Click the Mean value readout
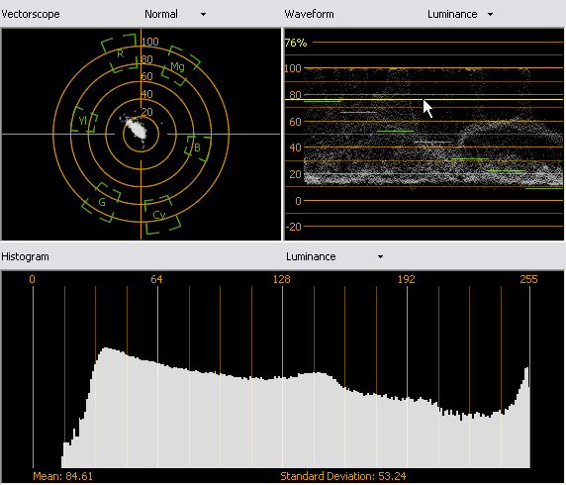Image resolution: width=566 pixels, height=485 pixels. (x=62, y=476)
